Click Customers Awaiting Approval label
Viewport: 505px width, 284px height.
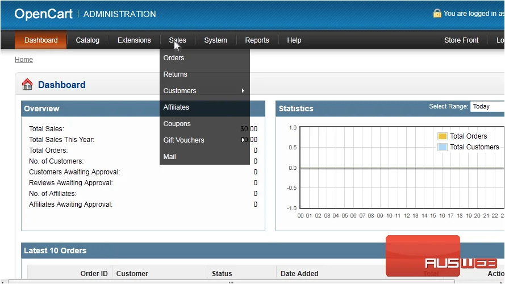[74, 172]
